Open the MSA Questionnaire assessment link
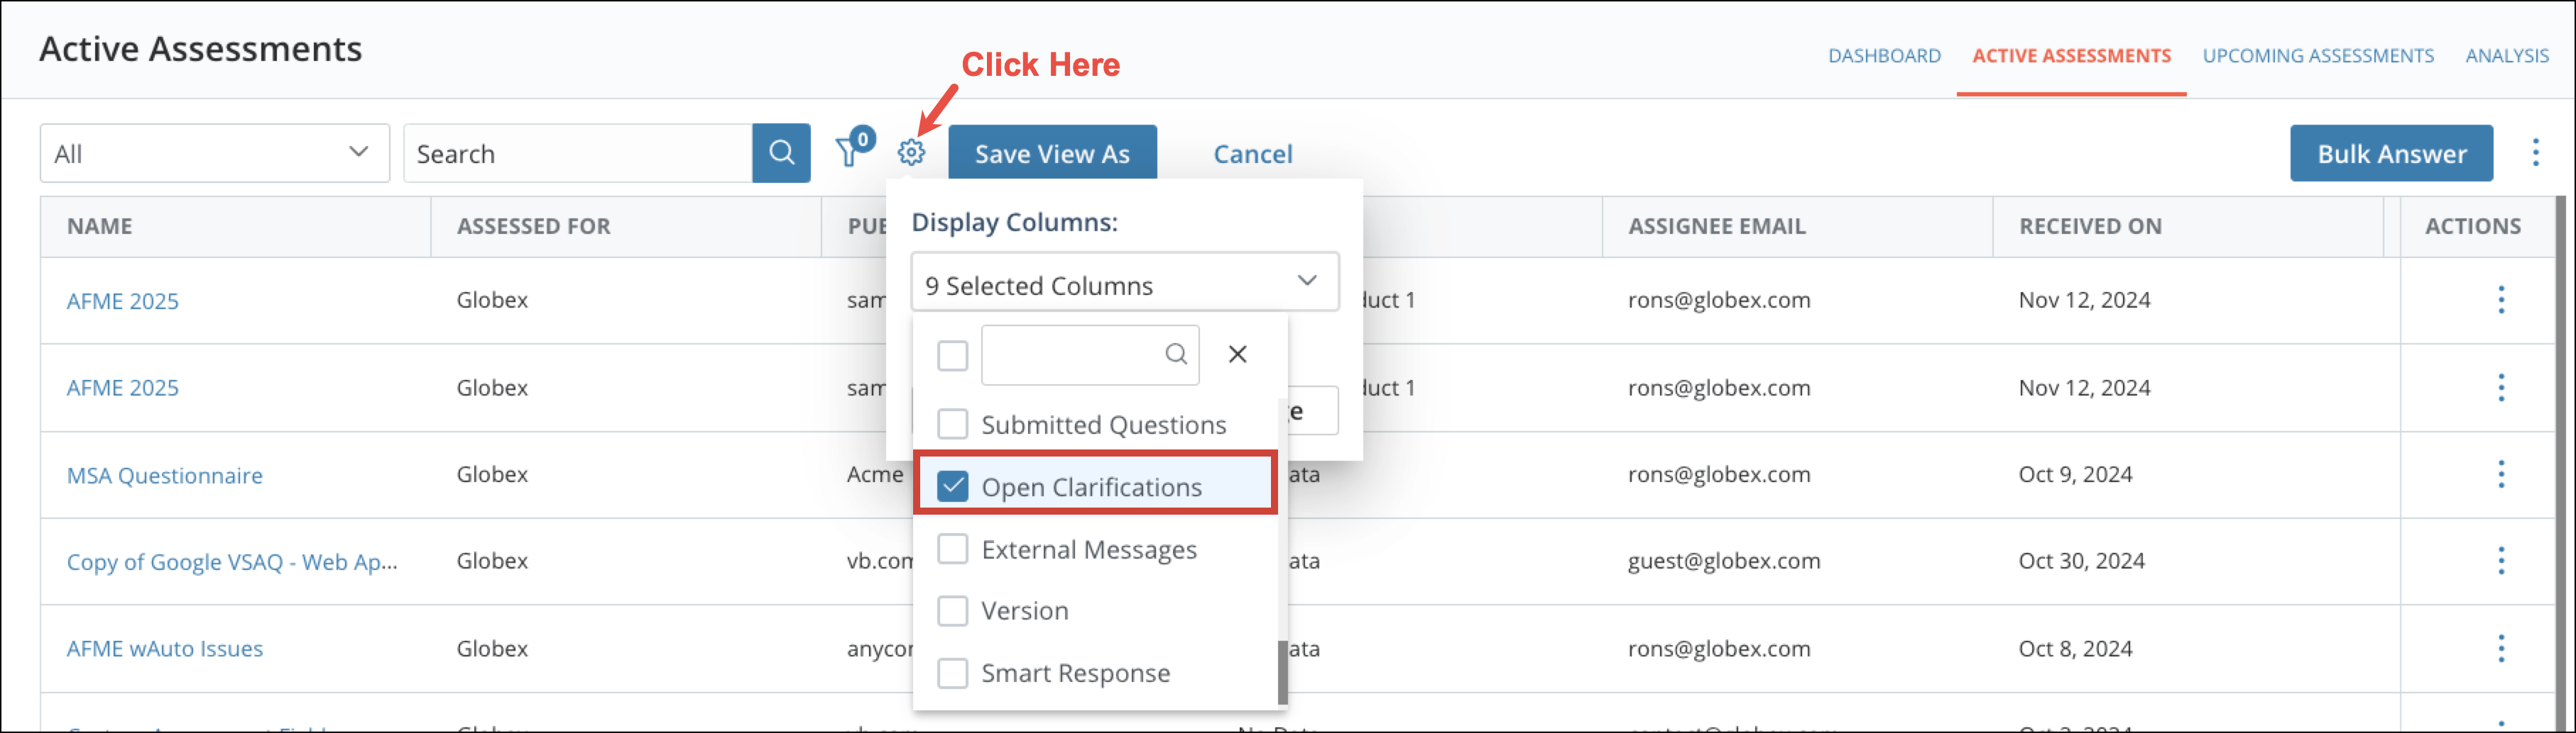 (165, 476)
